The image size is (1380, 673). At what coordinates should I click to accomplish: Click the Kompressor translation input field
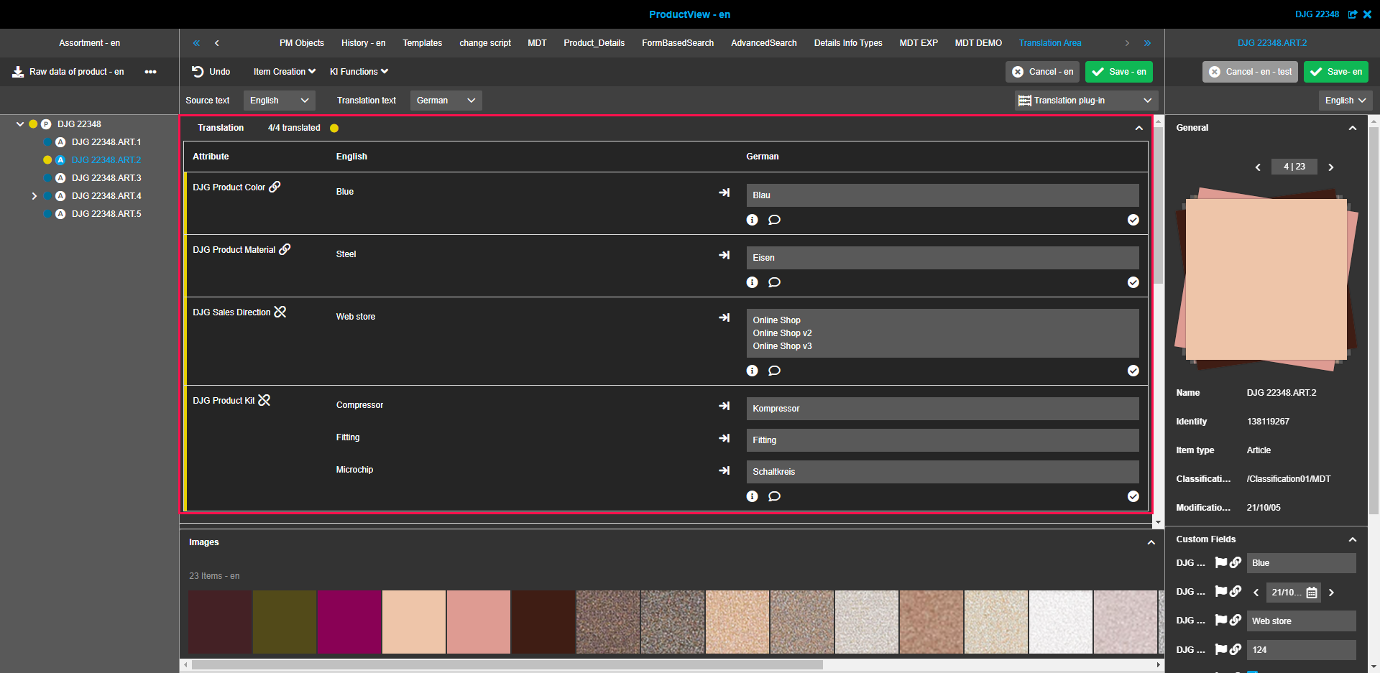click(x=942, y=409)
